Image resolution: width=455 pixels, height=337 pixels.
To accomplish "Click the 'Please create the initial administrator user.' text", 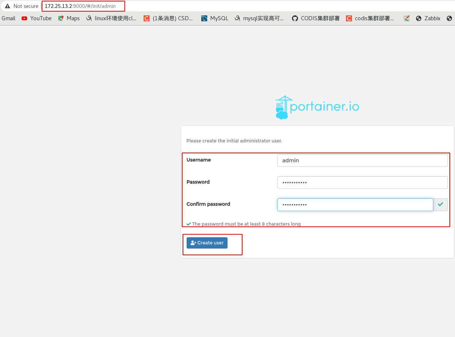I will [x=234, y=141].
